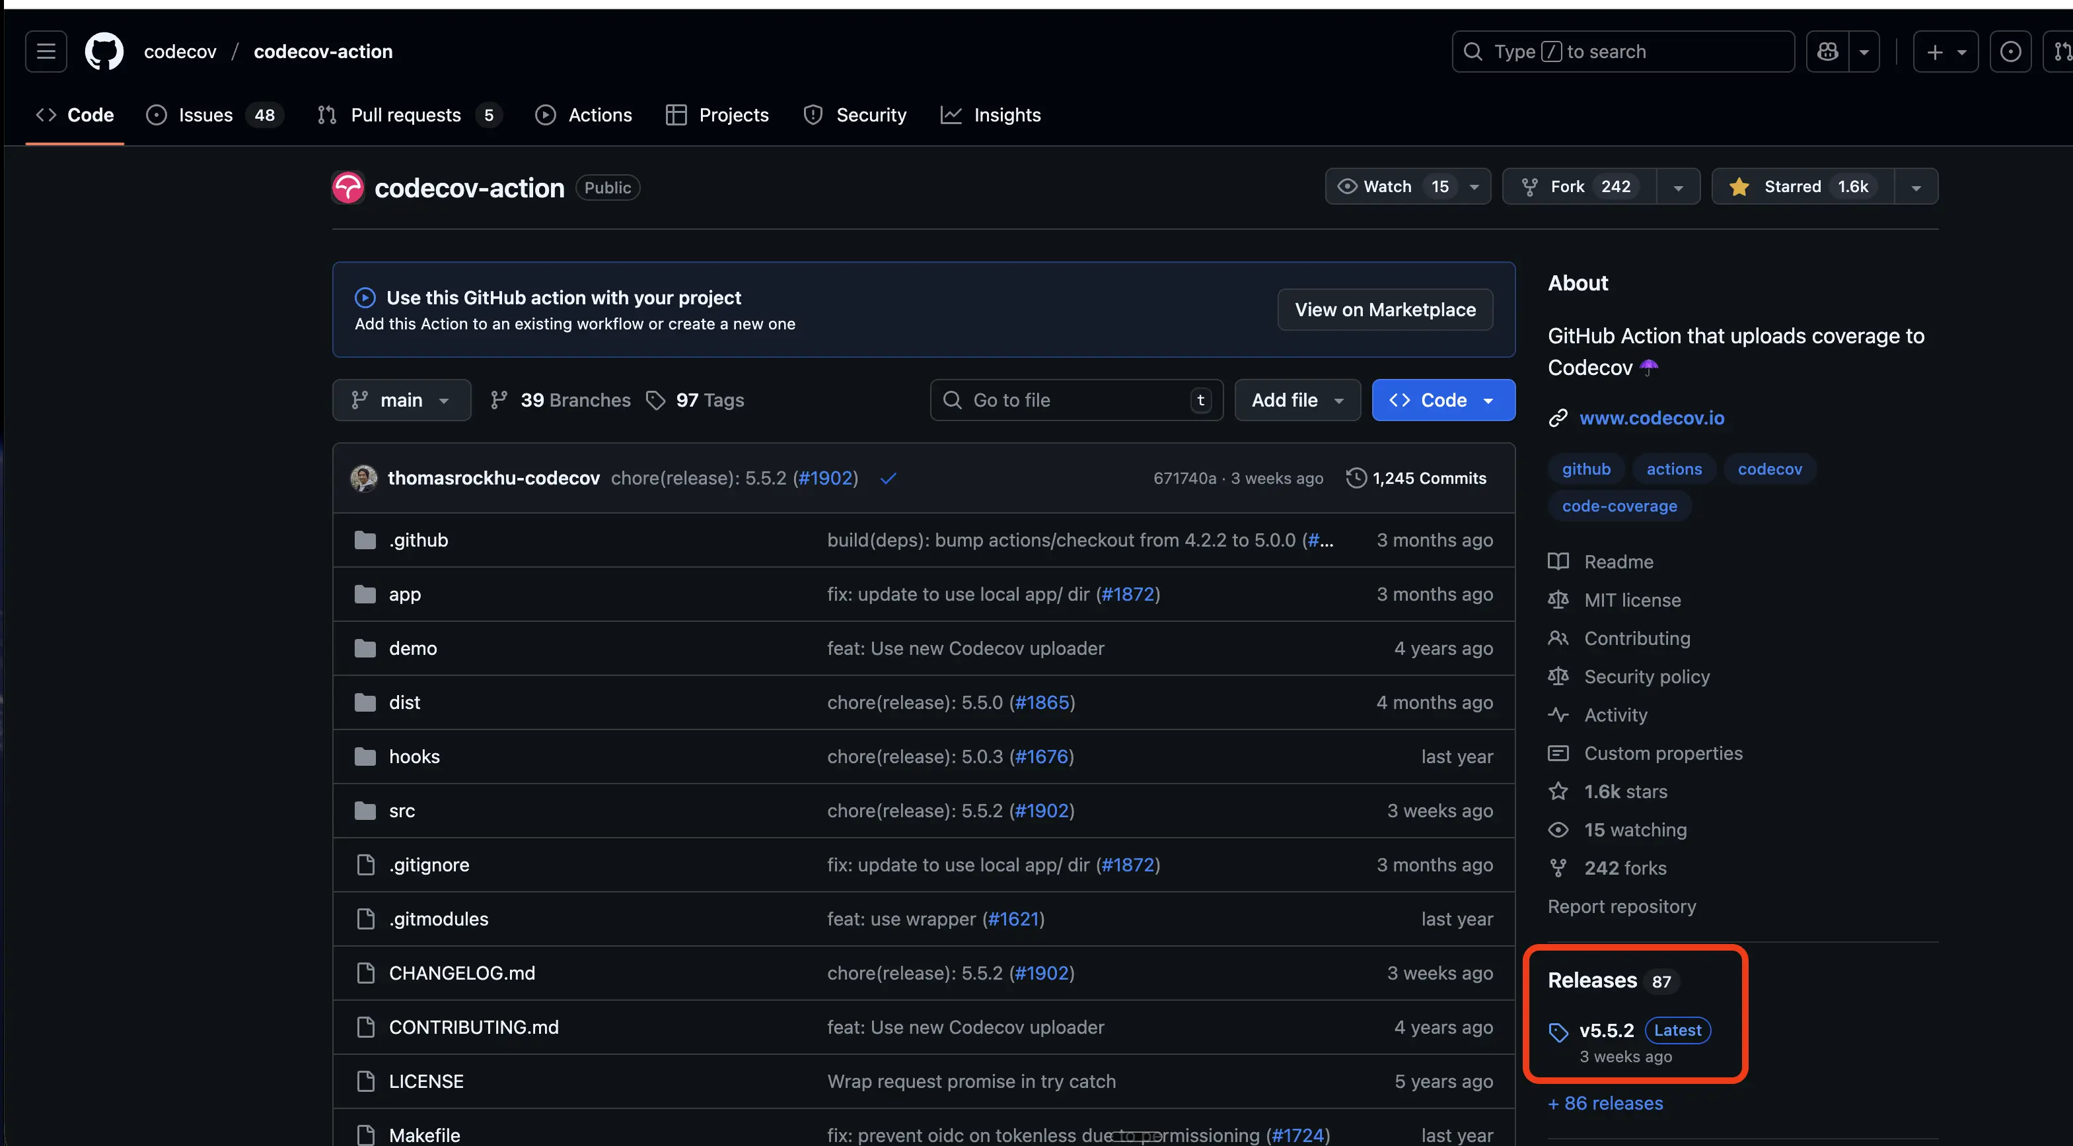
Task: Click the codecov-action umbrella avatar
Action: (x=348, y=187)
